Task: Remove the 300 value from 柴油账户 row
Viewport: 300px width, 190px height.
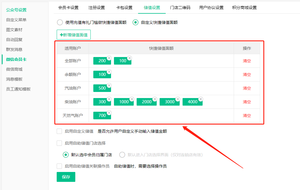Action: 109,99
